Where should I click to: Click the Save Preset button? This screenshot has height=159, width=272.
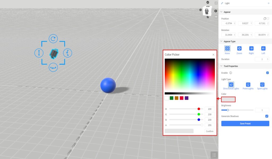point(245,124)
